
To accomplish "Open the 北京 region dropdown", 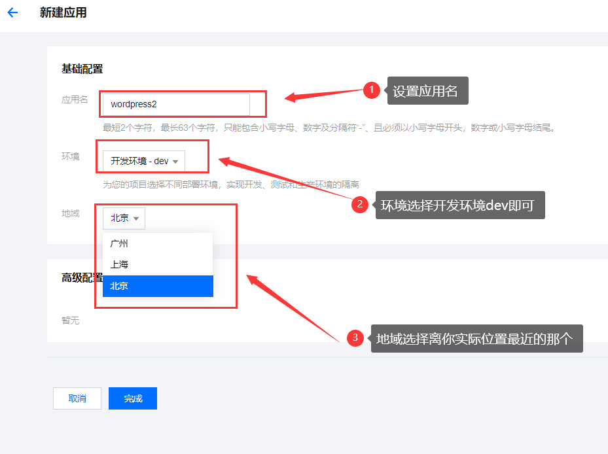I will coord(124,218).
